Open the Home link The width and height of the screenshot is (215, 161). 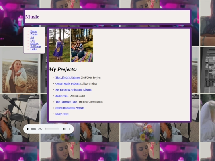pos(33,31)
